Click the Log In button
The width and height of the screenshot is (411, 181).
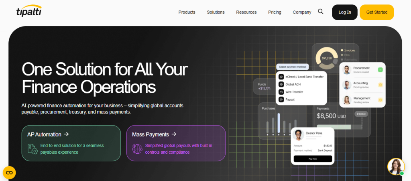click(x=345, y=12)
